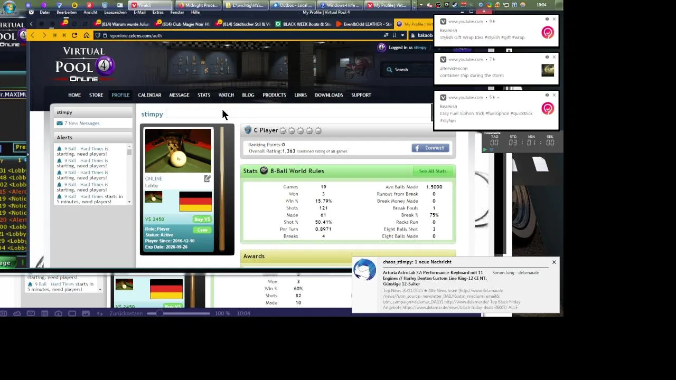The width and height of the screenshot is (676, 380).
Task: Reload the page with the refresh icon
Action: click(74, 35)
